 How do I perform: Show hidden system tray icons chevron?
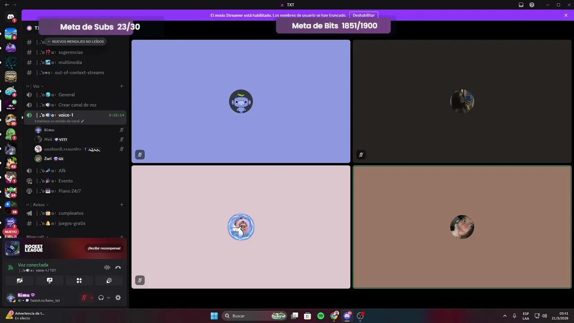(x=505, y=316)
